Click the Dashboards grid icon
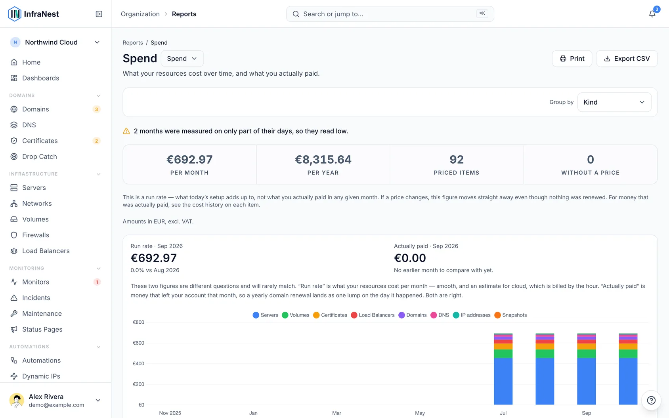The height and width of the screenshot is (418, 669). (x=14, y=78)
